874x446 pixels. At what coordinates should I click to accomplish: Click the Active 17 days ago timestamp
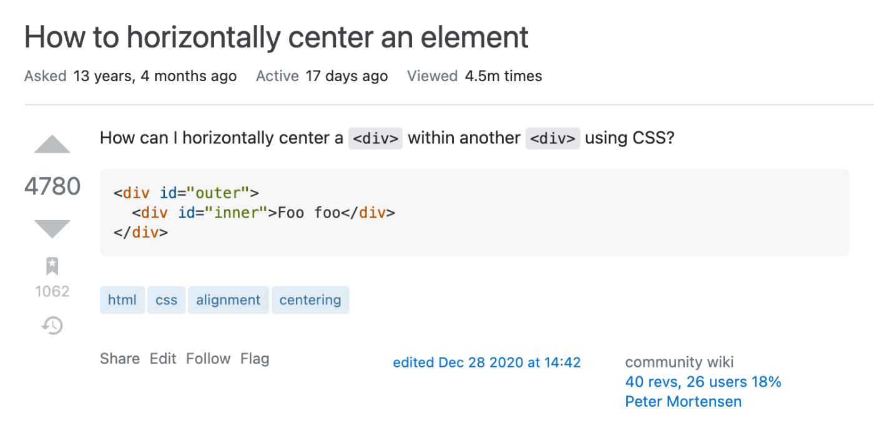[x=346, y=76]
